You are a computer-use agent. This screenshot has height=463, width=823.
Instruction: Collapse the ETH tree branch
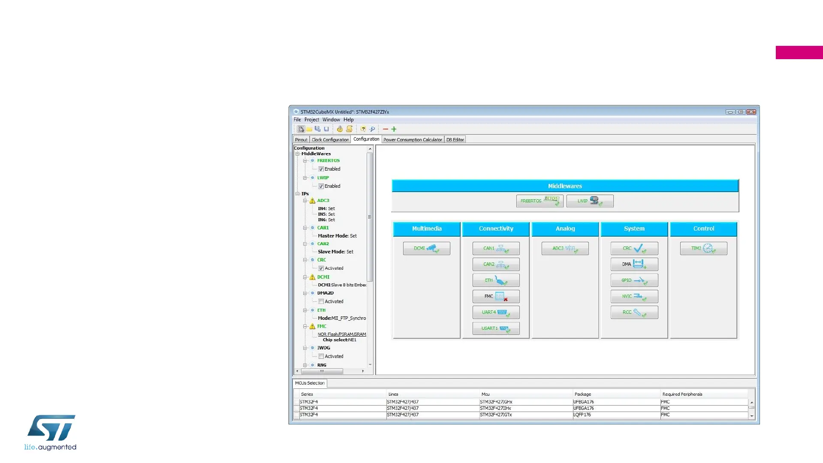click(x=305, y=310)
